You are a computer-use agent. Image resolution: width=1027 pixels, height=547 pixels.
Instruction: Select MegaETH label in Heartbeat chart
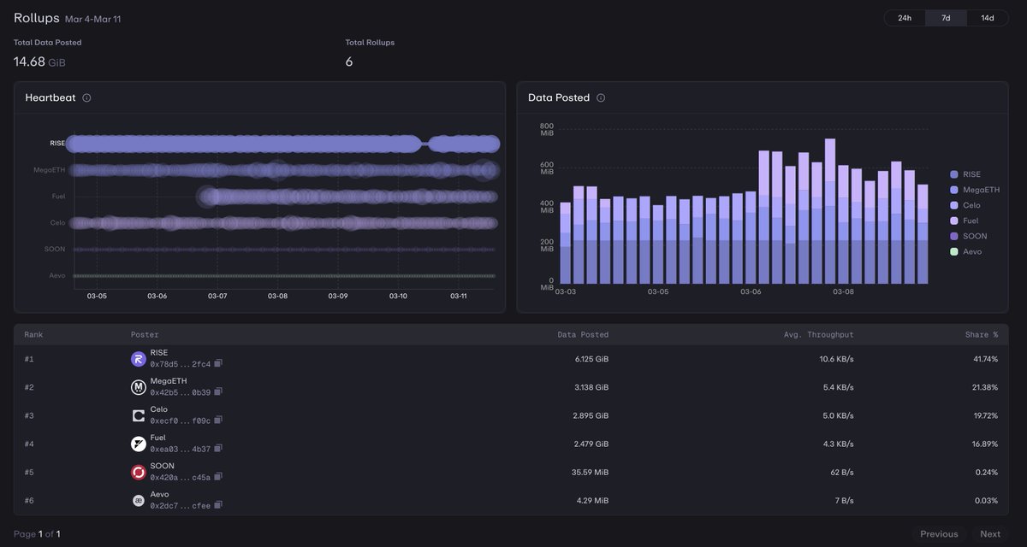[x=49, y=170]
